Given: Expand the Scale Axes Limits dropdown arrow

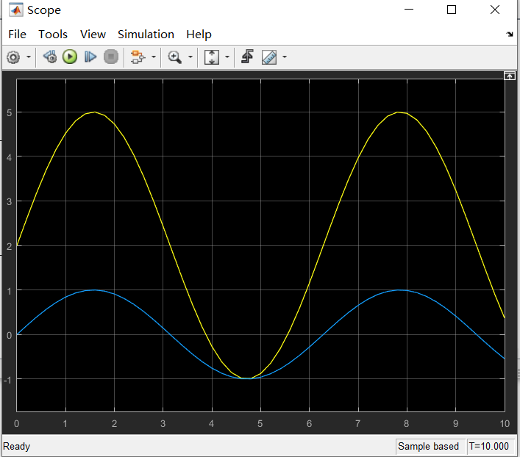Looking at the screenshot, I should click(x=227, y=57).
